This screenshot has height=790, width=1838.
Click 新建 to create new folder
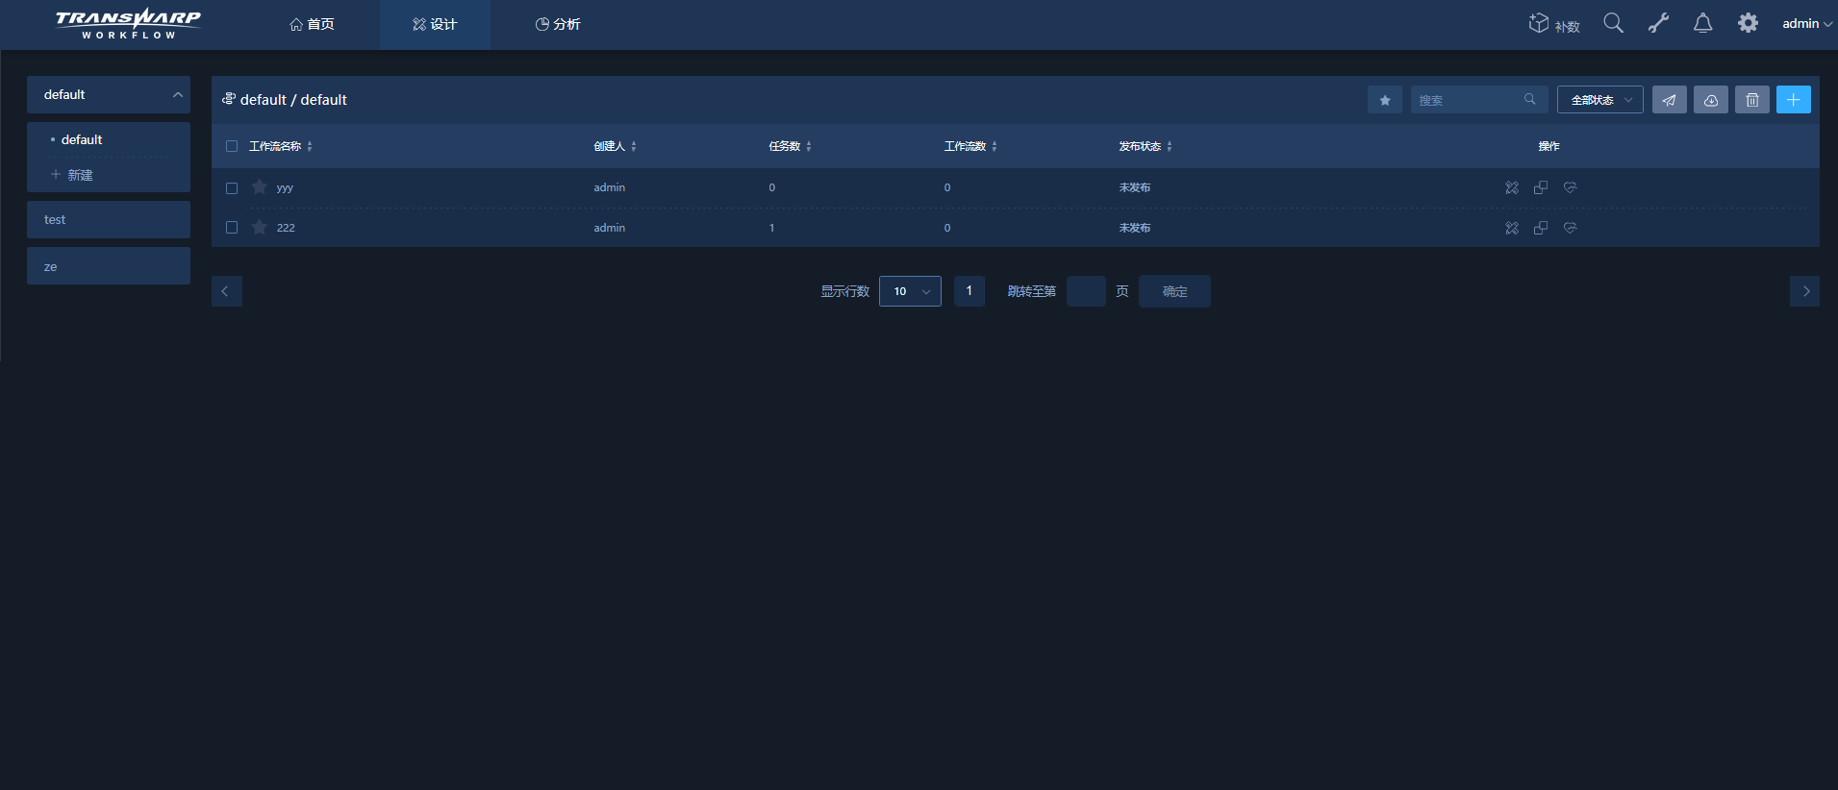click(x=72, y=175)
